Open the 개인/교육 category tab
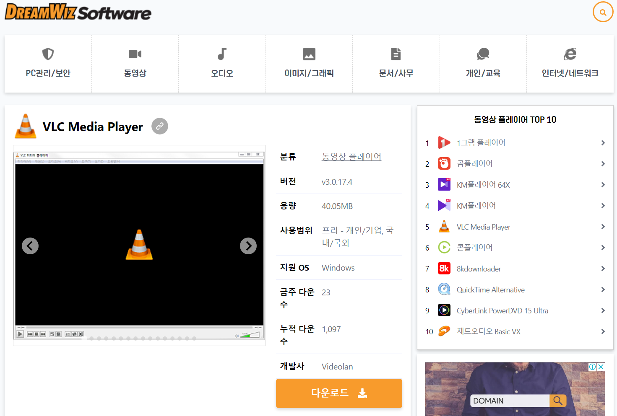 point(483,64)
